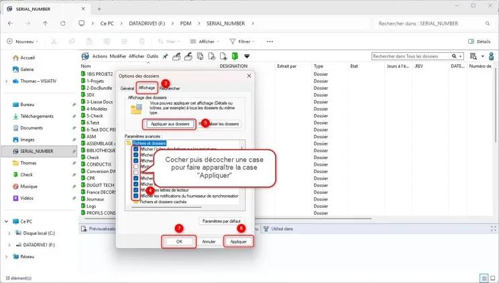Check the first unchecked Afficher checkbox
Image resolution: width=499 pixels, height=283 pixels.
coord(136,166)
